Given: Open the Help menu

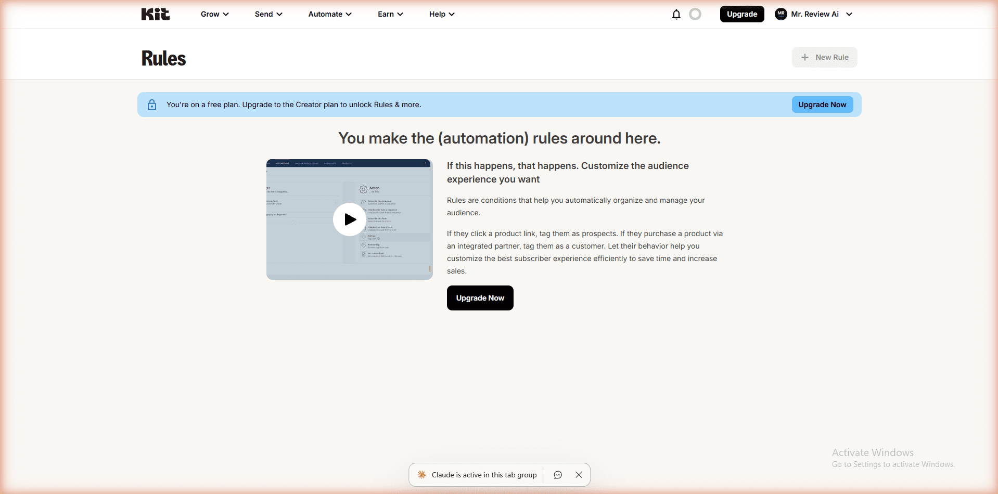Looking at the screenshot, I should tap(442, 14).
